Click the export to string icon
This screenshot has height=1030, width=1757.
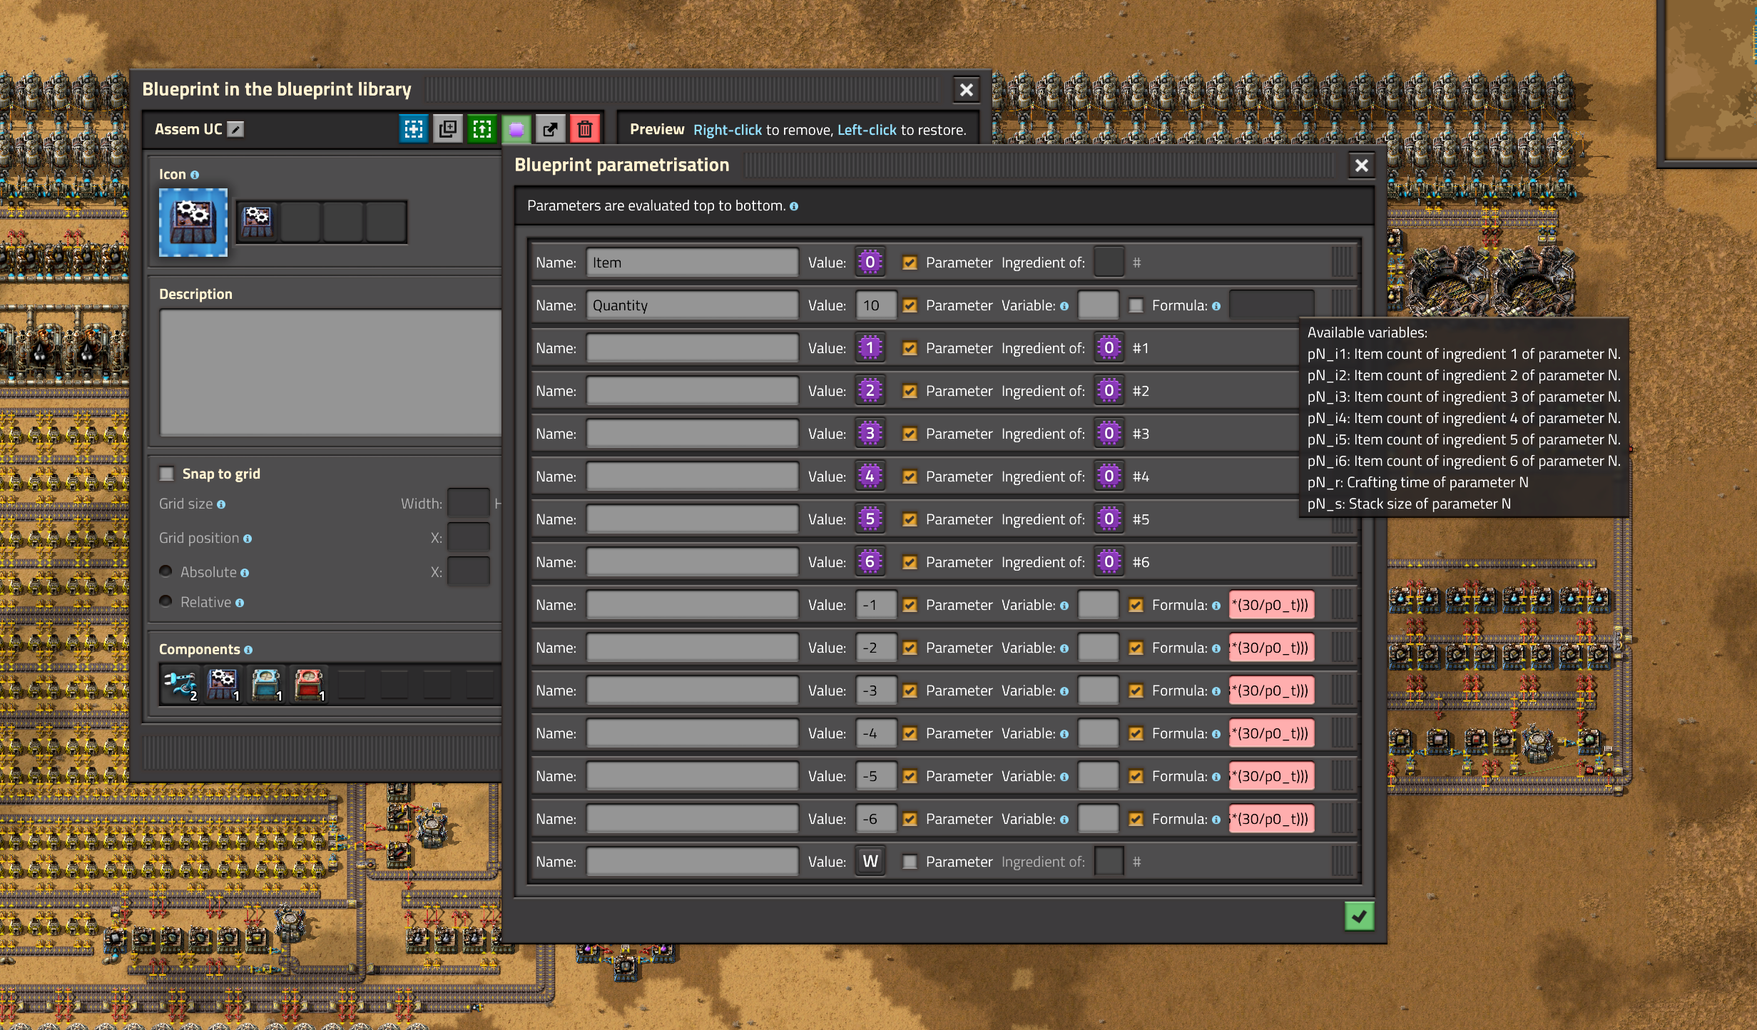click(x=551, y=129)
